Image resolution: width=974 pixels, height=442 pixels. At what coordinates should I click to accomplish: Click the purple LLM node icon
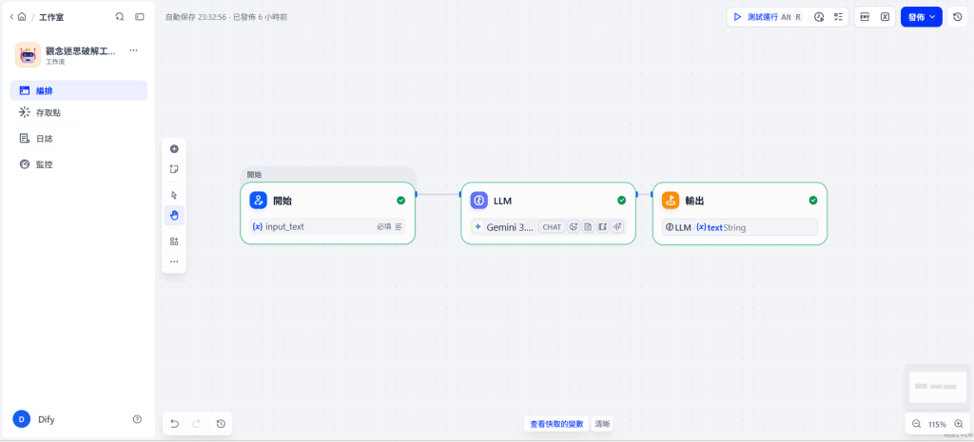pyautogui.click(x=479, y=200)
